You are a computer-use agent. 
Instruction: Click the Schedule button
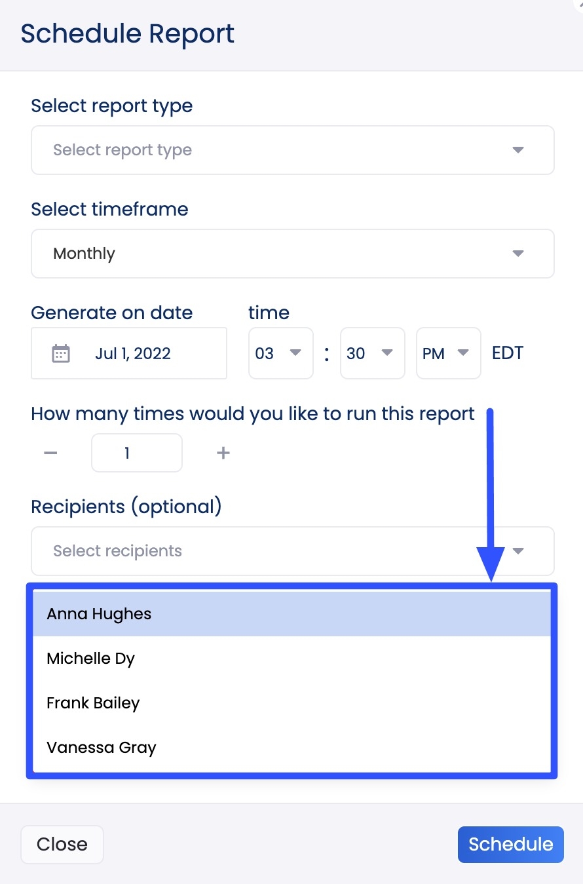click(x=510, y=845)
